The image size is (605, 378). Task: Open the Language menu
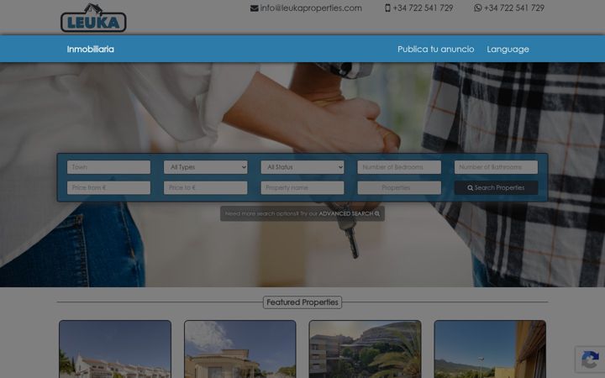tap(508, 49)
